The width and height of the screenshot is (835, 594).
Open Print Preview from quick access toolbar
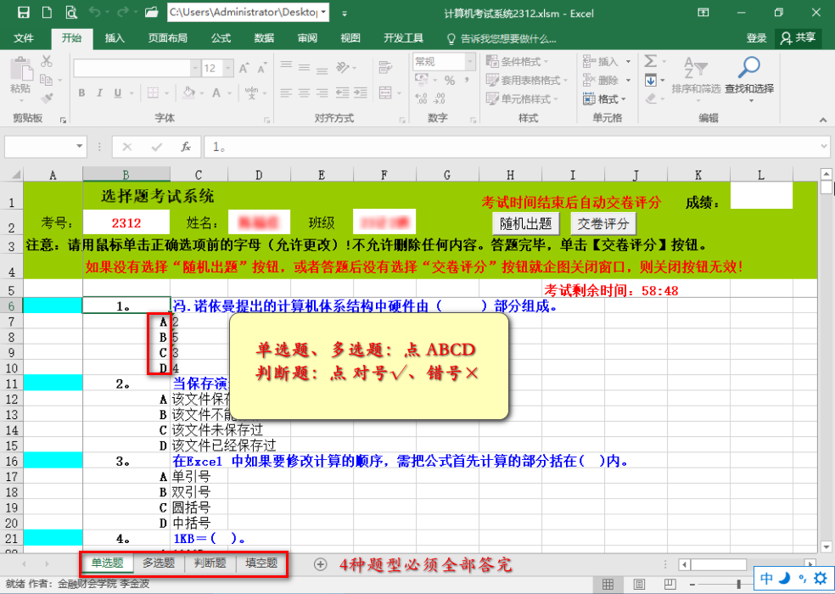point(70,12)
